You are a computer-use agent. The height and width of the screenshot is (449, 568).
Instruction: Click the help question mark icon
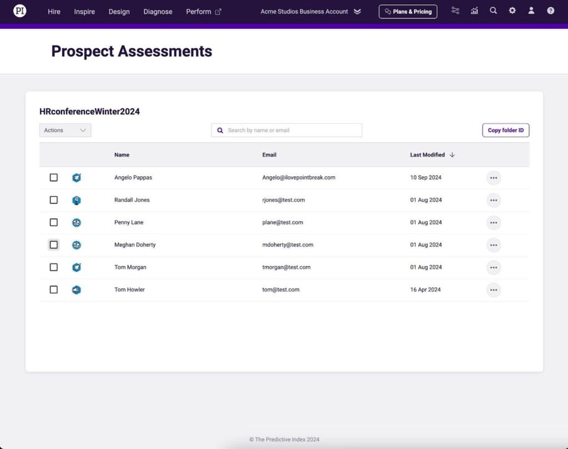point(550,11)
